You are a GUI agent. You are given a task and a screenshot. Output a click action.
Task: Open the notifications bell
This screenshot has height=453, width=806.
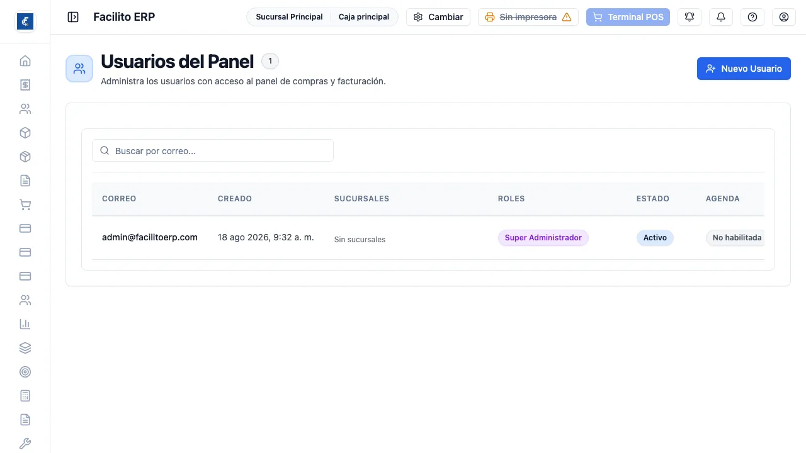tap(721, 17)
